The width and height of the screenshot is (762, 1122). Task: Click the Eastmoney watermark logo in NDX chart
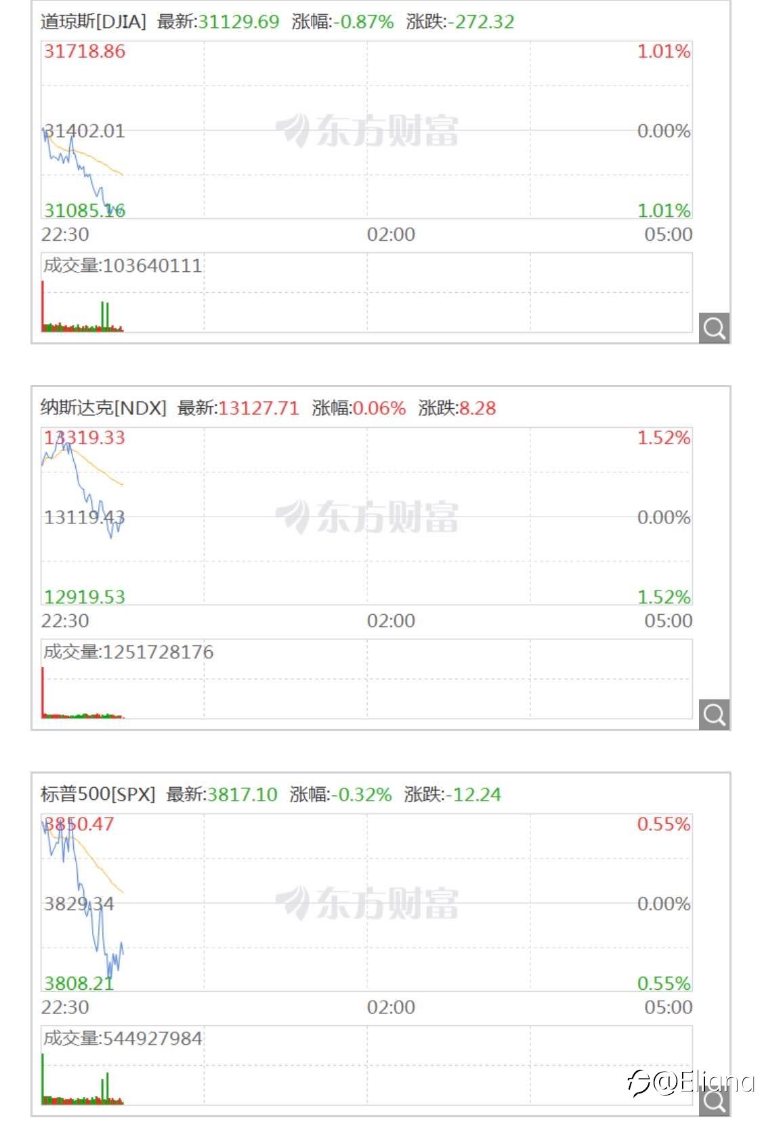[x=367, y=517]
